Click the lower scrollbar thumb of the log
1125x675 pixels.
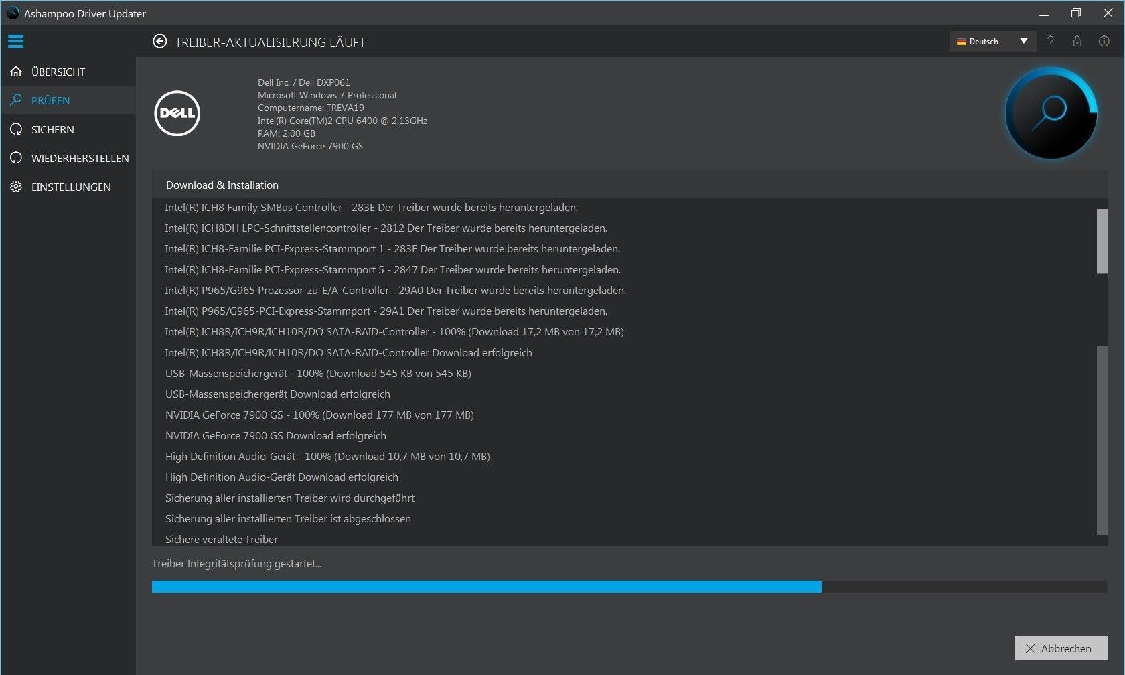(1102, 441)
